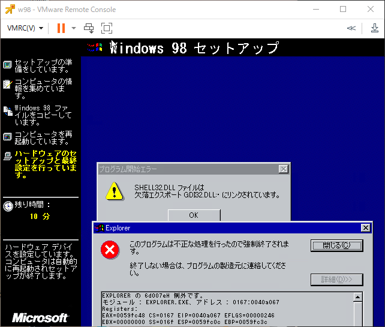Maximize the VMware Remote Console window
The width and height of the screenshot is (385, 327).
click(x=343, y=10)
